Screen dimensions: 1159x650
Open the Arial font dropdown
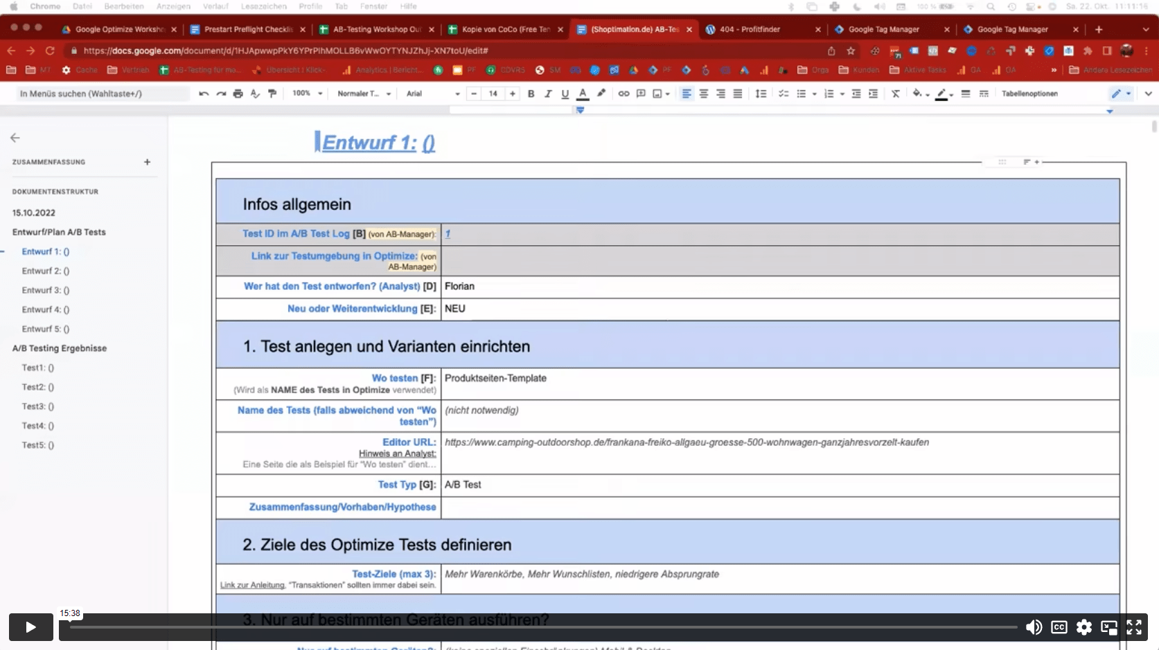pyautogui.click(x=432, y=93)
